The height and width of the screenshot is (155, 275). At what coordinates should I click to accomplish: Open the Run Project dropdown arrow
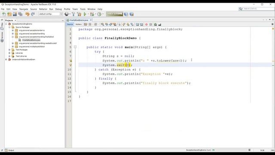88,14
